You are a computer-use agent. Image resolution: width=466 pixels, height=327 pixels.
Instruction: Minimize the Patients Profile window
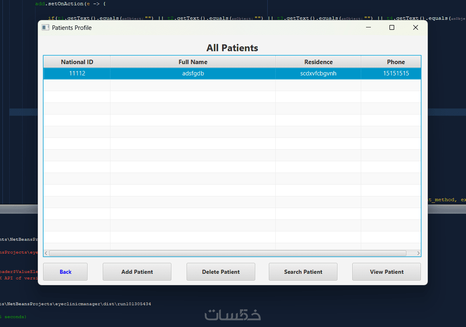pos(368,27)
